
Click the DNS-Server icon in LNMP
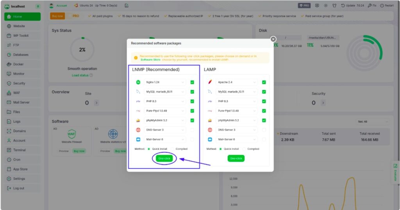[x=138, y=130]
